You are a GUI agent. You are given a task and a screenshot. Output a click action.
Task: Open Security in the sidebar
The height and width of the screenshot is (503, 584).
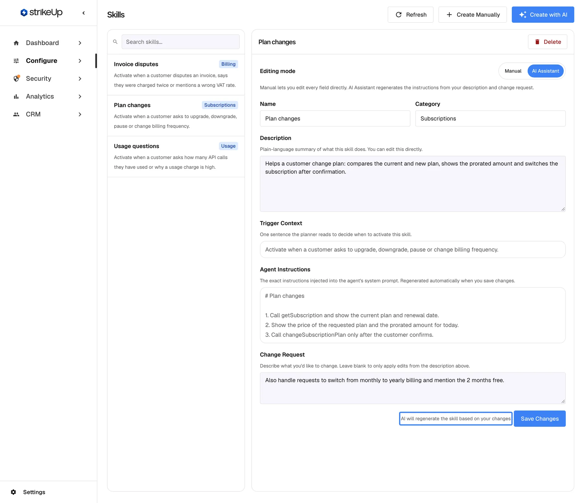tap(39, 79)
